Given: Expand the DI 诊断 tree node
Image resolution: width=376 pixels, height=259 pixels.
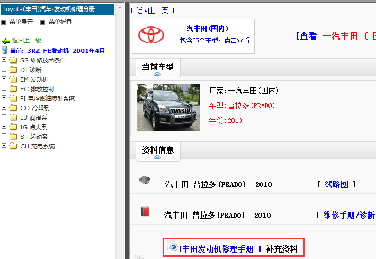Looking at the screenshot, I should point(4,69).
